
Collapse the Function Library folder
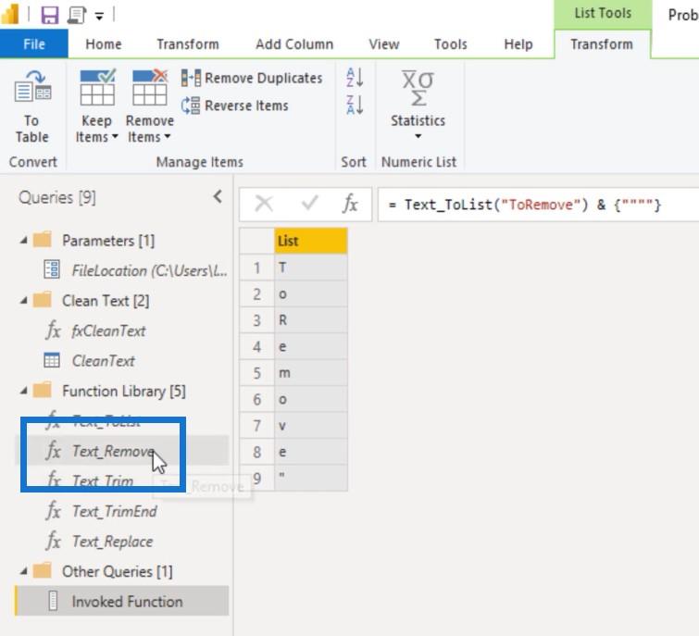pyautogui.click(x=24, y=391)
